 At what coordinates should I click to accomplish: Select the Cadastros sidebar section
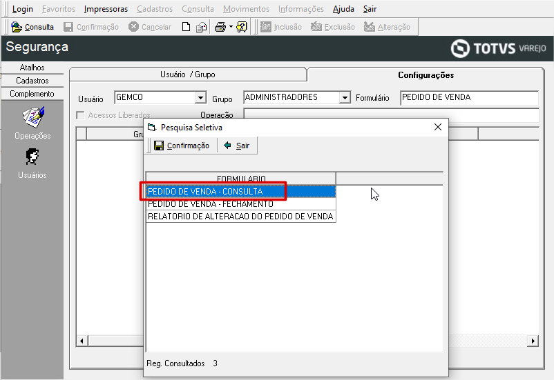(x=32, y=81)
